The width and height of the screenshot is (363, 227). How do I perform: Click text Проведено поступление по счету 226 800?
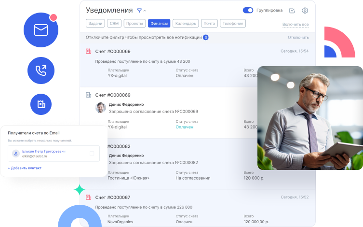[144, 207]
